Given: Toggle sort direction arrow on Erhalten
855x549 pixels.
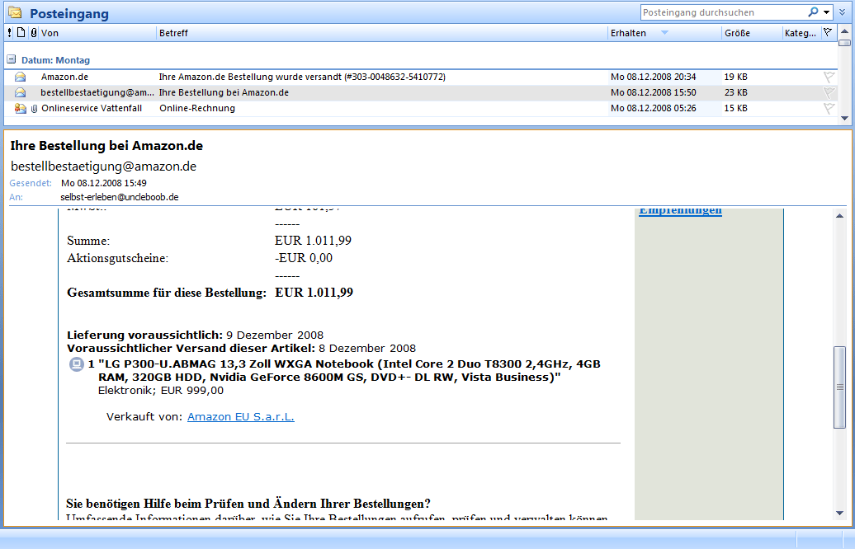Looking at the screenshot, I should pyautogui.click(x=664, y=33).
